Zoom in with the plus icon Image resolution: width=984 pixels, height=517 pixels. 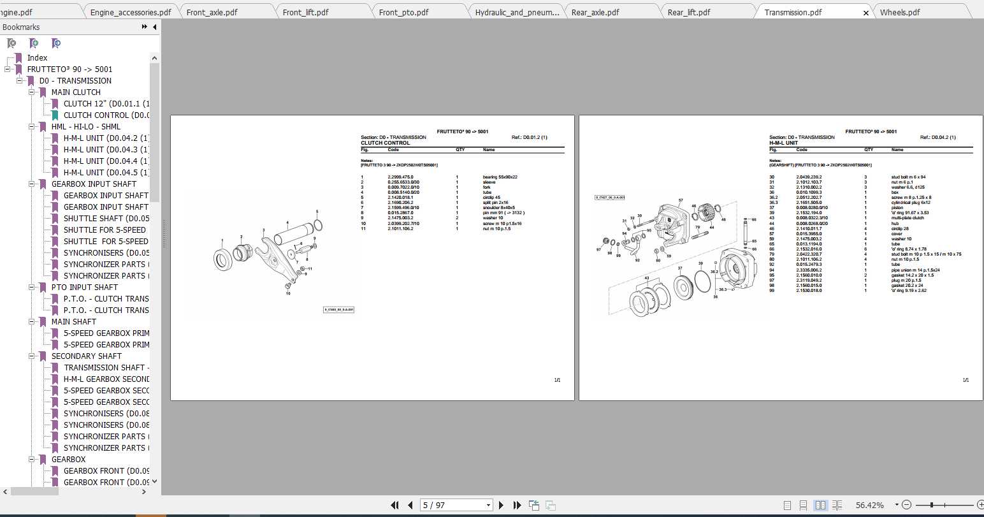pyautogui.click(x=981, y=505)
